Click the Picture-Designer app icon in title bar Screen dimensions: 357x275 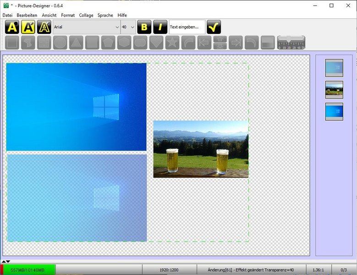pos(6,5)
